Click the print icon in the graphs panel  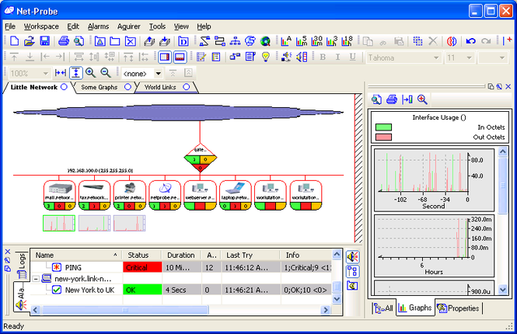391,99
